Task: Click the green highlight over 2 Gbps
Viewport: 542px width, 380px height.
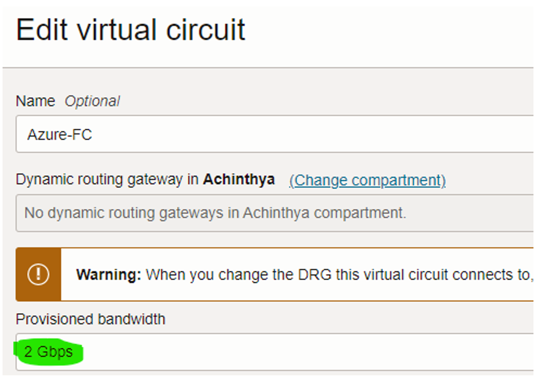Action: tap(49, 351)
